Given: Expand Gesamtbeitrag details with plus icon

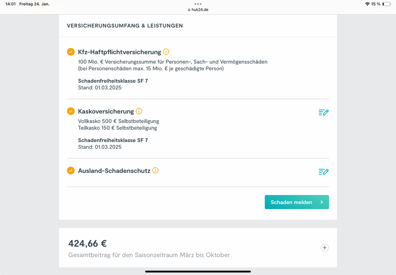Looking at the screenshot, I should (324, 248).
